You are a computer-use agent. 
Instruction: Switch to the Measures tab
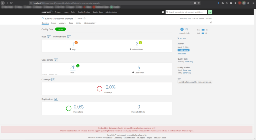pos(62,23)
